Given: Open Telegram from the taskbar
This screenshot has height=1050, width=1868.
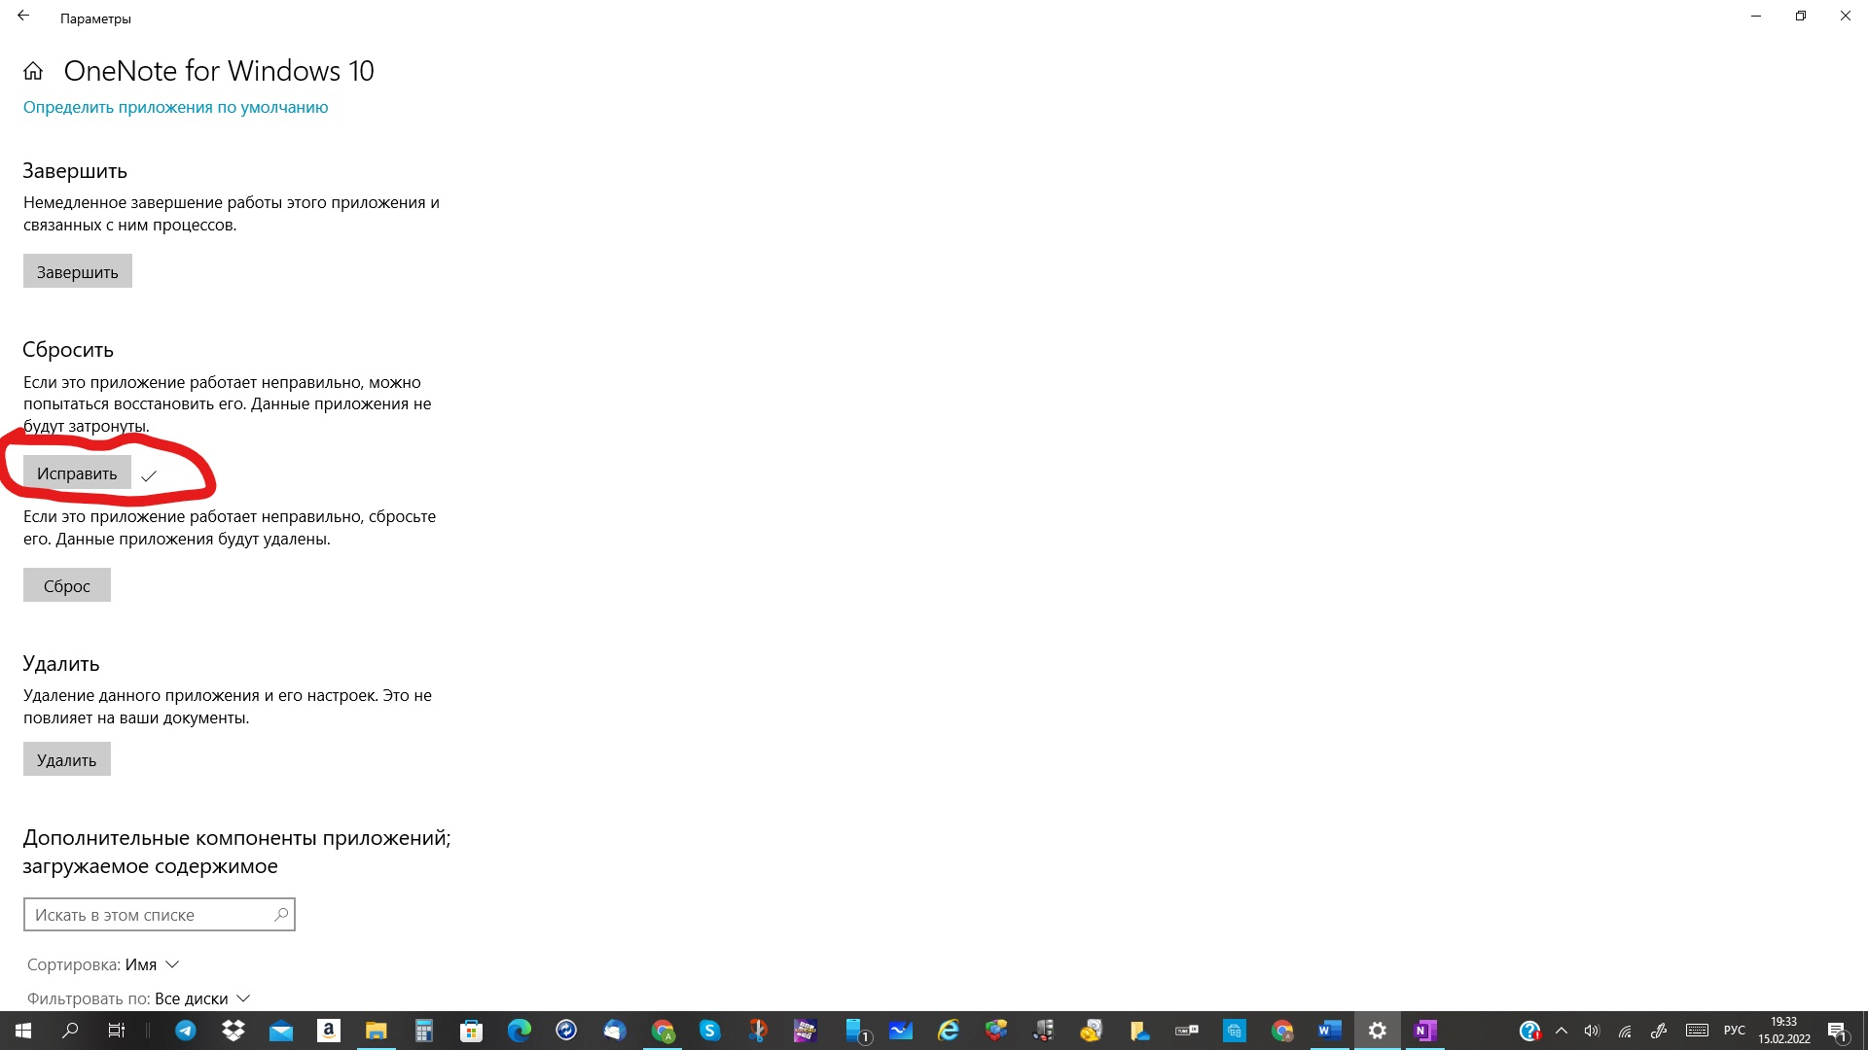Looking at the screenshot, I should pos(185,1031).
